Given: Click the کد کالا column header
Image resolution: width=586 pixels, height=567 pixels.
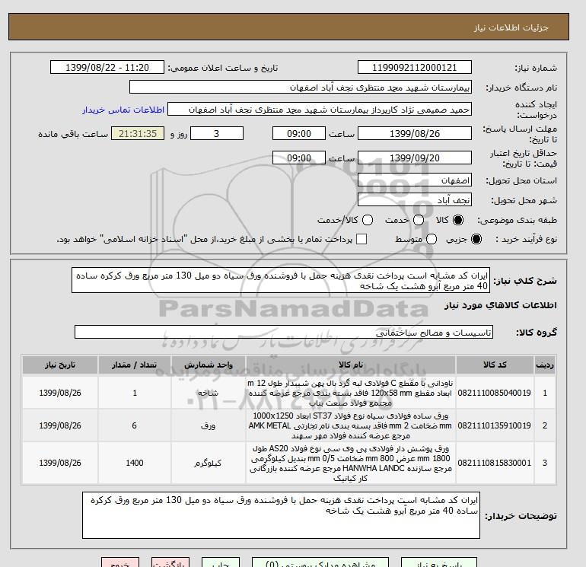Looking at the screenshot, I should [495, 365].
